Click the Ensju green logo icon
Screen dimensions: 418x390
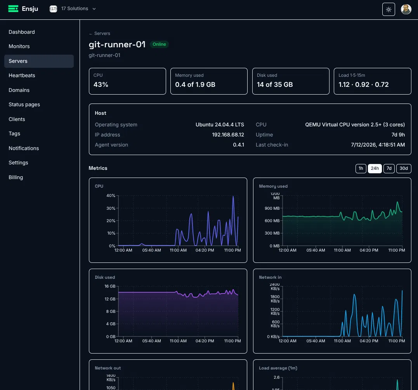point(13,9)
